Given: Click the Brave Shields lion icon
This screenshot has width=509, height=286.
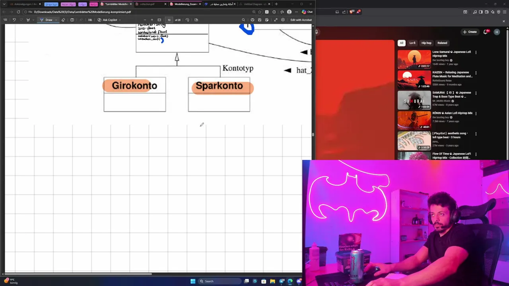Looking at the screenshot, I should pos(352,12).
